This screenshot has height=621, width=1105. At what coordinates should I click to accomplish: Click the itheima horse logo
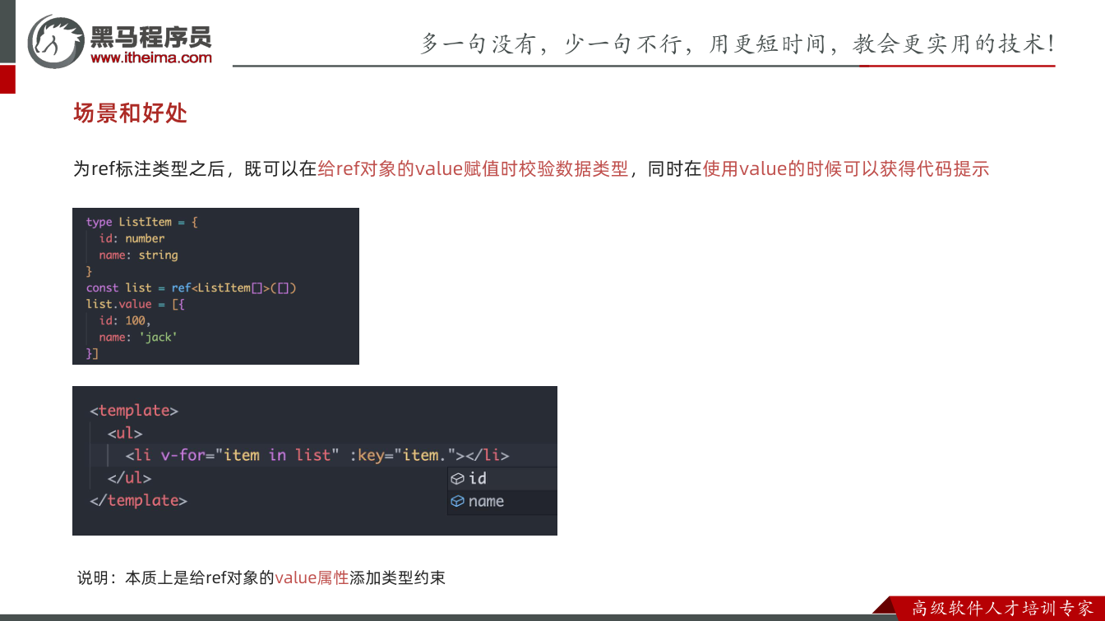tap(56, 41)
